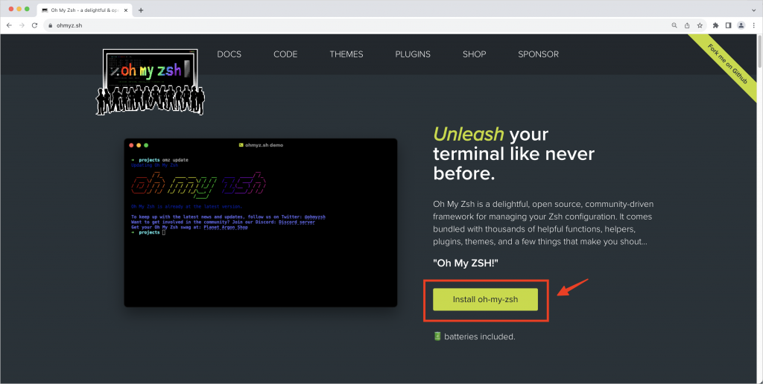
Task: Select the Oh My Zsh browser tab
Action: 84,10
